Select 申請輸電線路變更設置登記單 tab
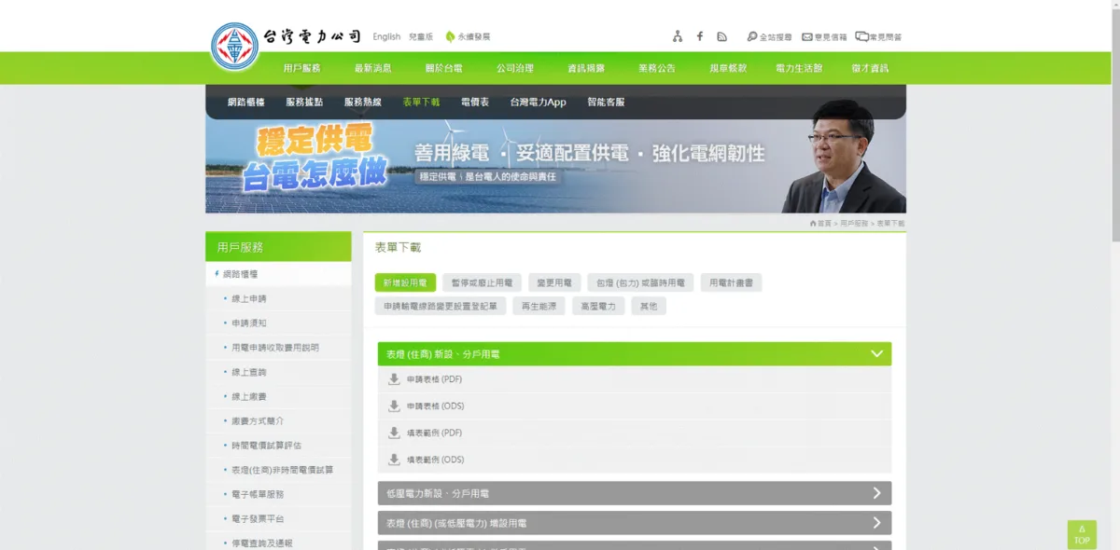This screenshot has height=550, width=1120. [x=441, y=306]
